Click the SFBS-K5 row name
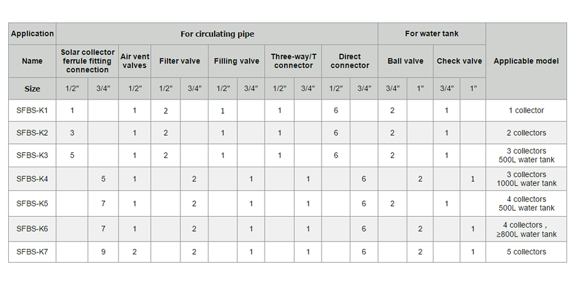The width and height of the screenshot is (576, 288). pyautogui.click(x=32, y=204)
